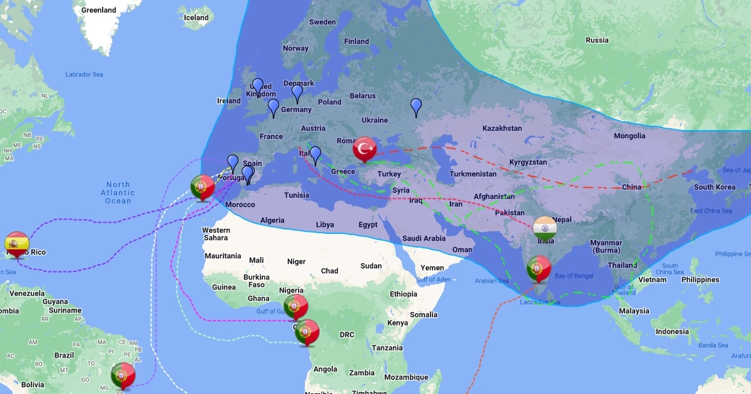Viewport: 751px width, 394px height.
Task: Click the Iceland map label
Action: click(x=196, y=18)
